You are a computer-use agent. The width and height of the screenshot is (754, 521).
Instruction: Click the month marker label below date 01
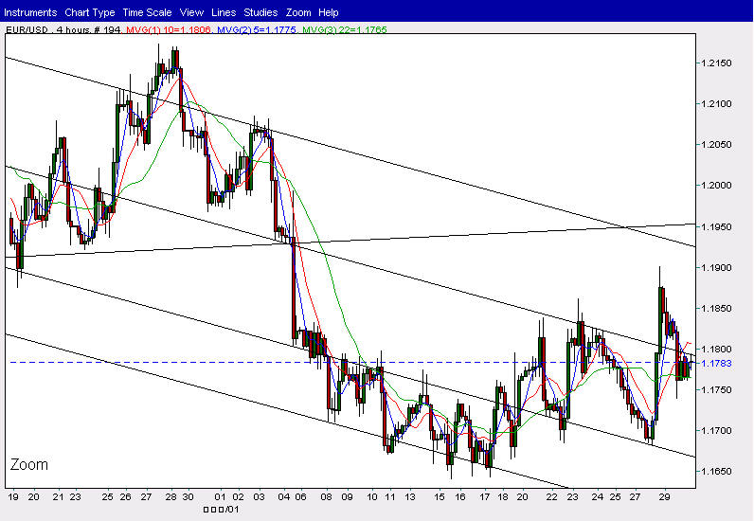coord(222,510)
